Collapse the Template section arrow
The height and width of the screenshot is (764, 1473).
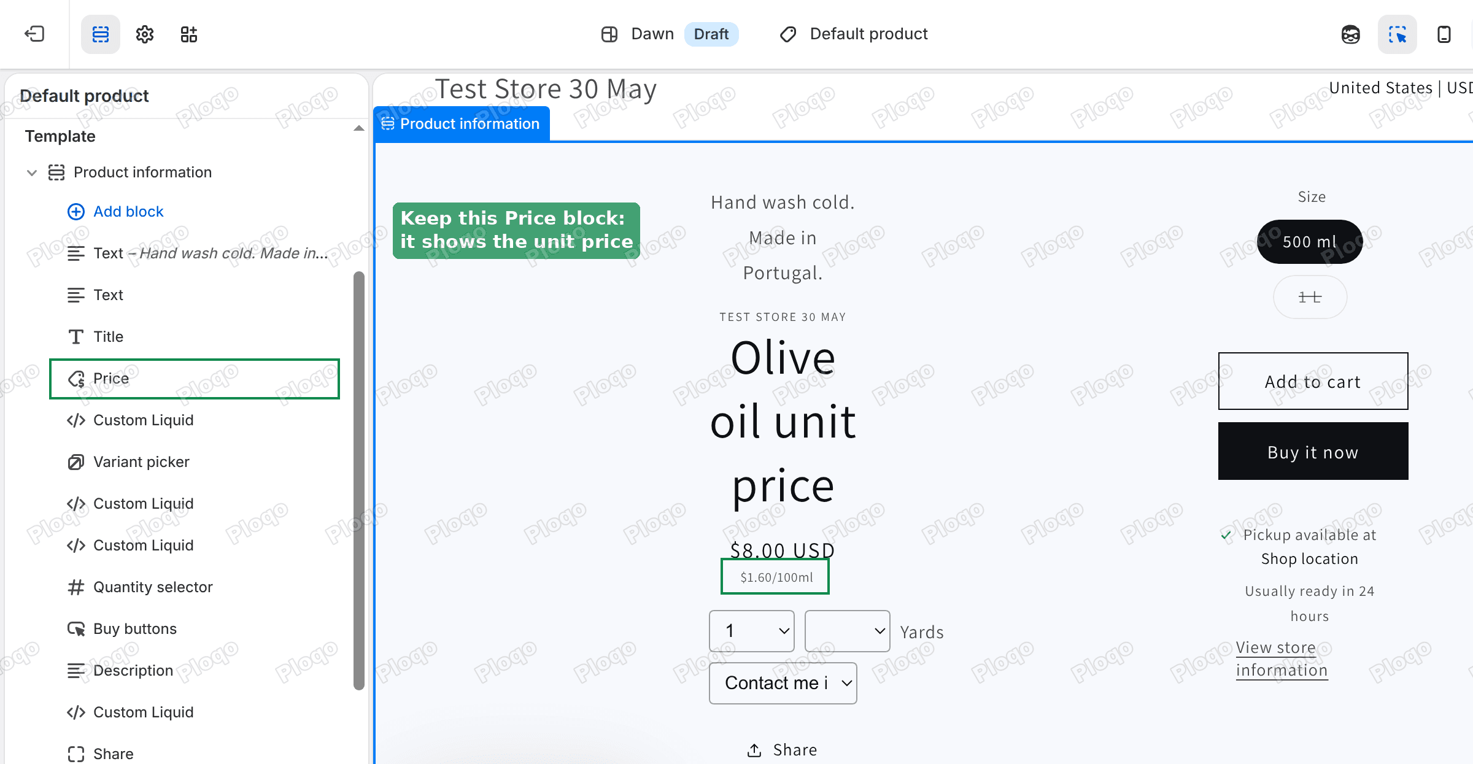click(359, 128)
